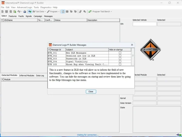
Task: Sort by the Status column header
Action: (x=70, y=20)
